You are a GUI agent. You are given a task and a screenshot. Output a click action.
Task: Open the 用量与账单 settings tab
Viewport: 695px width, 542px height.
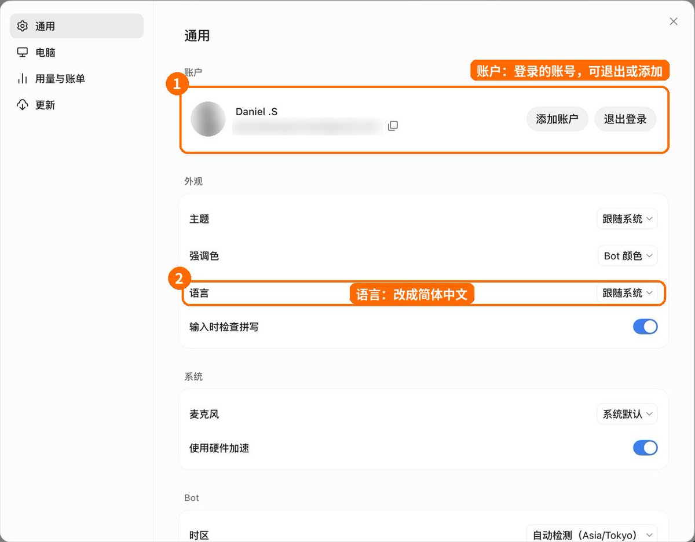click(76, 78)
